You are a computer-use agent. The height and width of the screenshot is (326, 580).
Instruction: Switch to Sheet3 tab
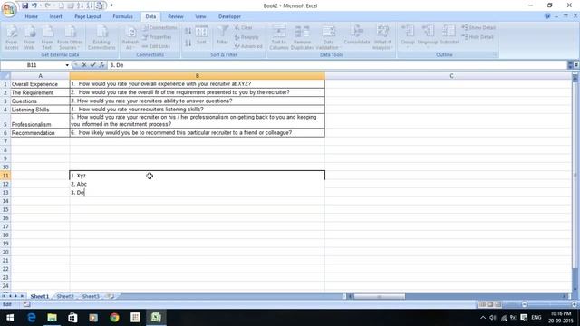tap(91, 296)
